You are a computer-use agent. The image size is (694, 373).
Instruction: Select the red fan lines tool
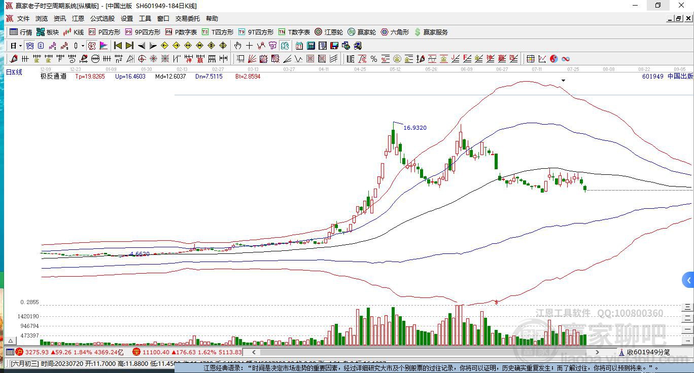[251, 59]
